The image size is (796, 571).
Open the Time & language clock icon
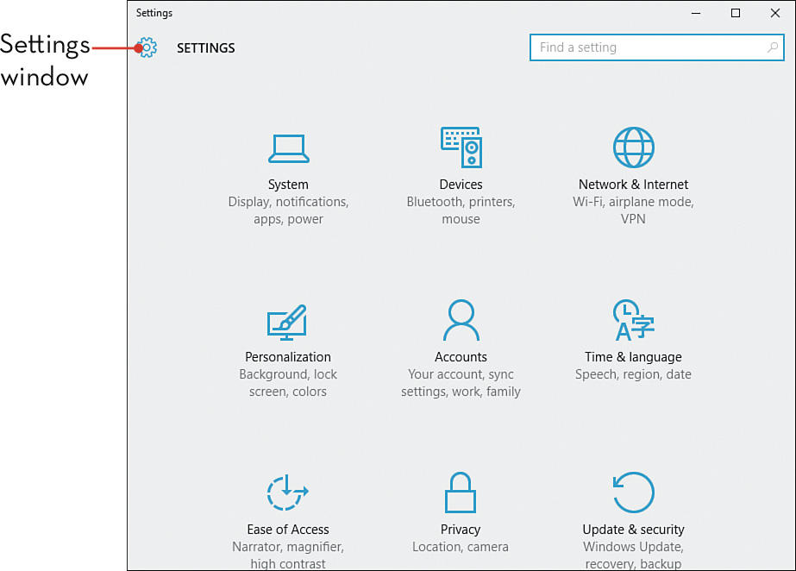coord(634,320)
